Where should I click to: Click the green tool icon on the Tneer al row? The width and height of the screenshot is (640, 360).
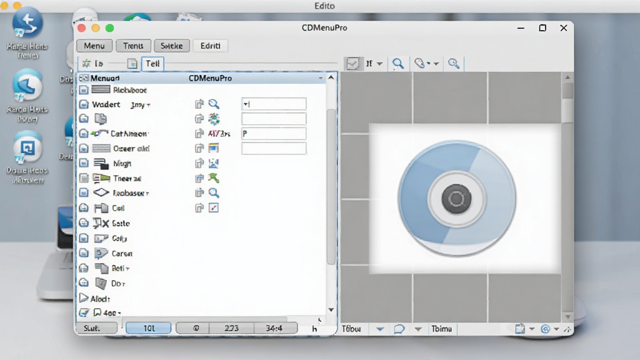[x=214, y=178]
